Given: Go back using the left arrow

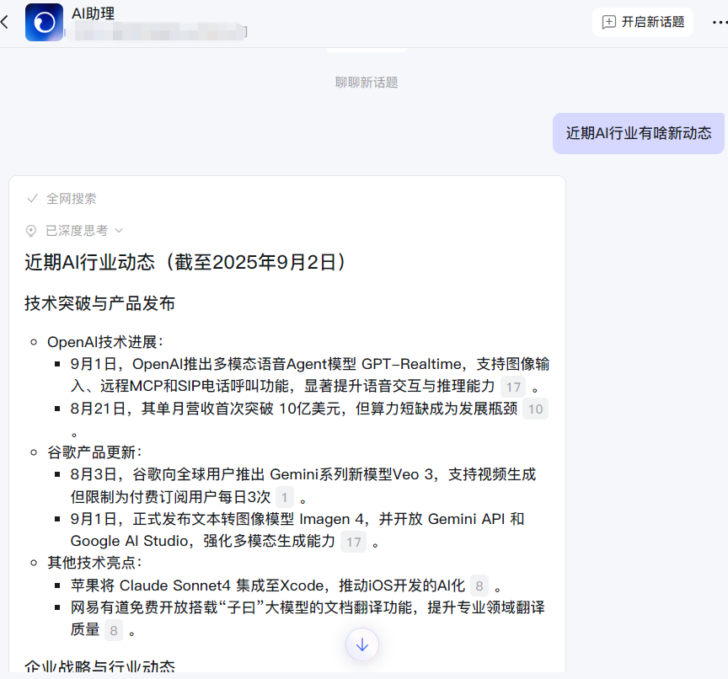Looking at the screenshot, I should point(5,22).
